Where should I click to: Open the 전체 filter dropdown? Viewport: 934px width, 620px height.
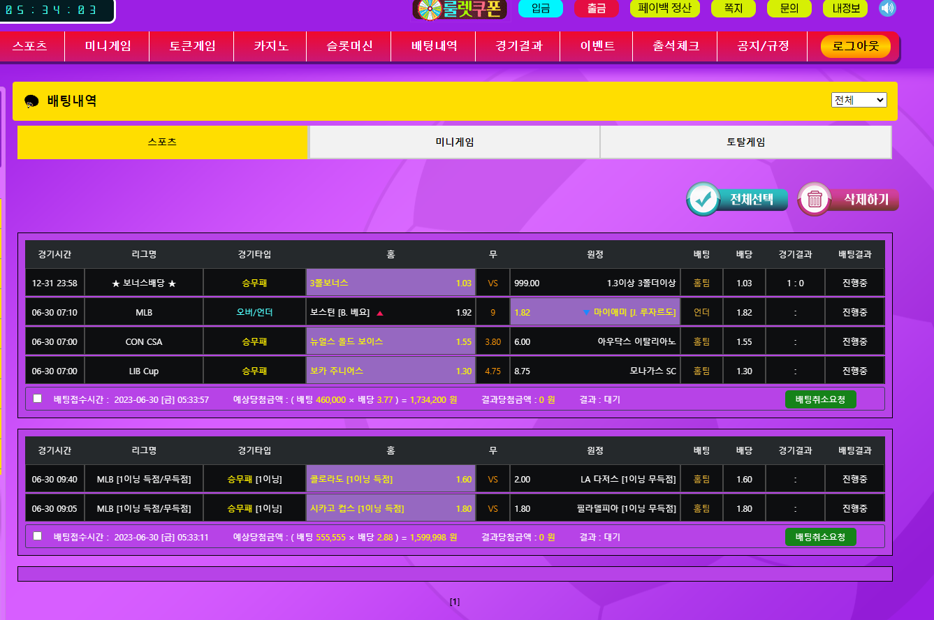point(859,100)
